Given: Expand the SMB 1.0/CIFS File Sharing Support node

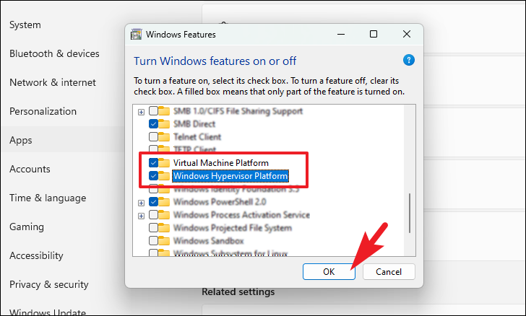Looking at the screenshot, I should click(x=141, y=112).
